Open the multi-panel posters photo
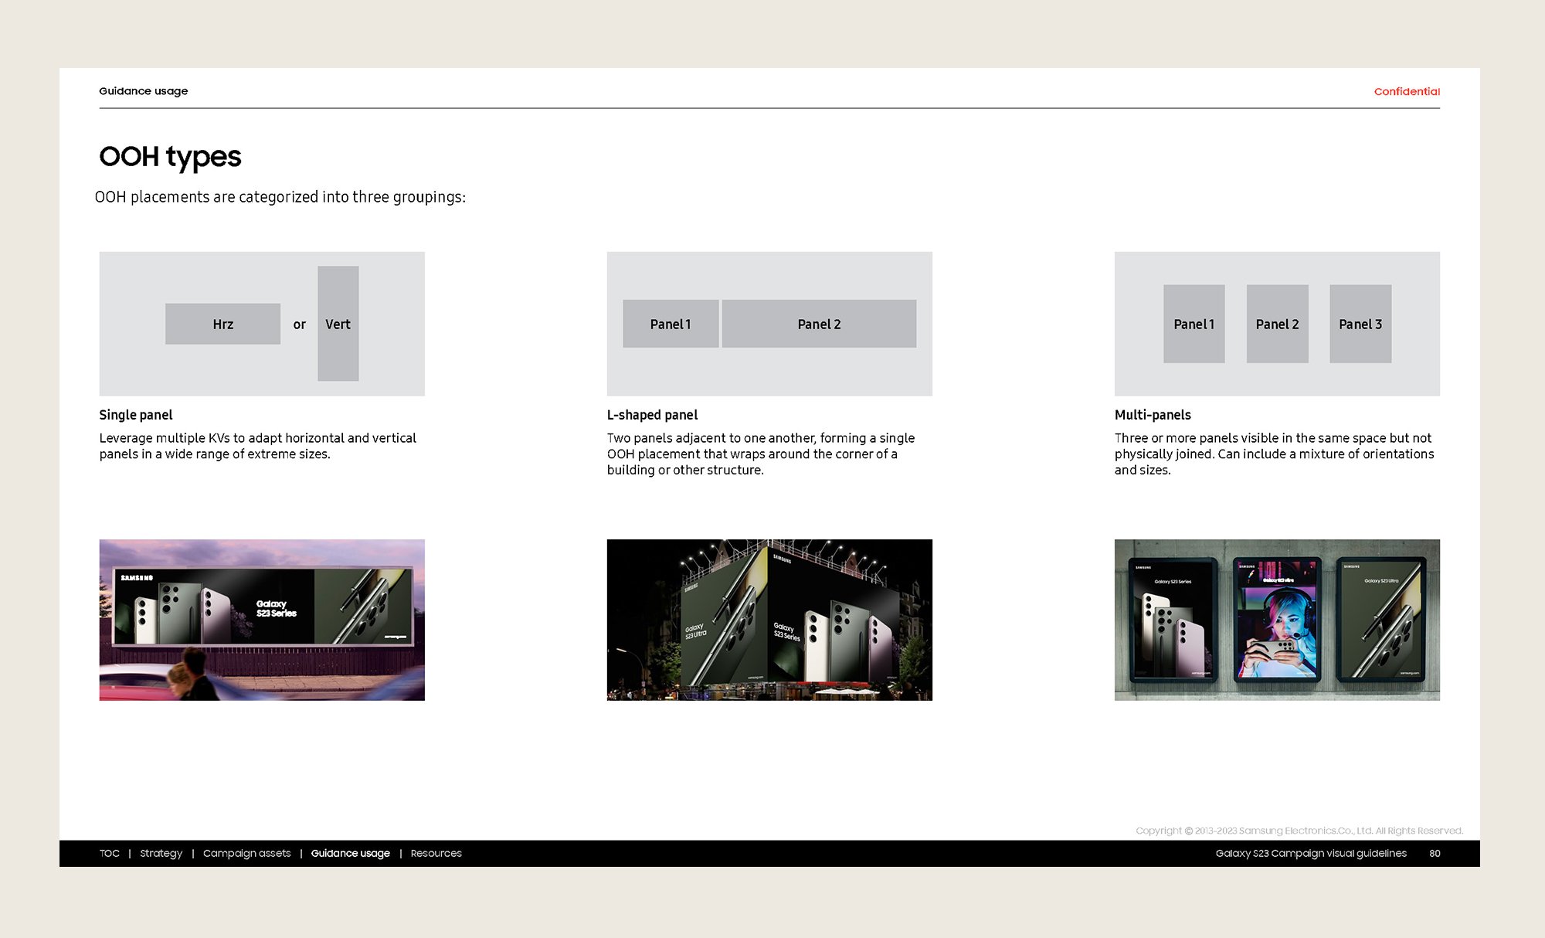1545x938 pixels. (1277, 620)
